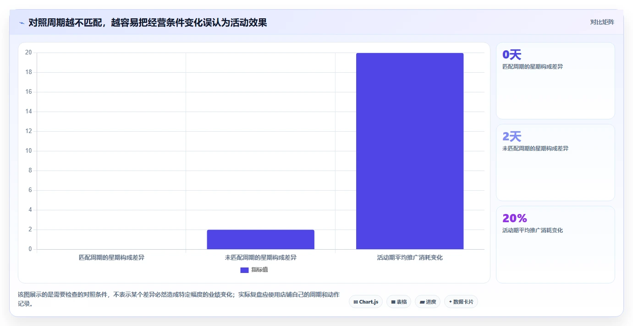This screenshot has width=633, height=326.
Task: Click x-axis label 活动期平均推广消耗变化
Action: pyautogui.click(x=410, y=258)
